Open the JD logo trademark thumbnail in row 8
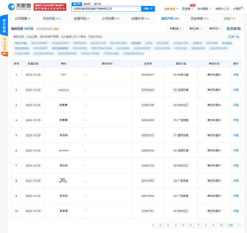The image size is (247, 233). [64, 180]
